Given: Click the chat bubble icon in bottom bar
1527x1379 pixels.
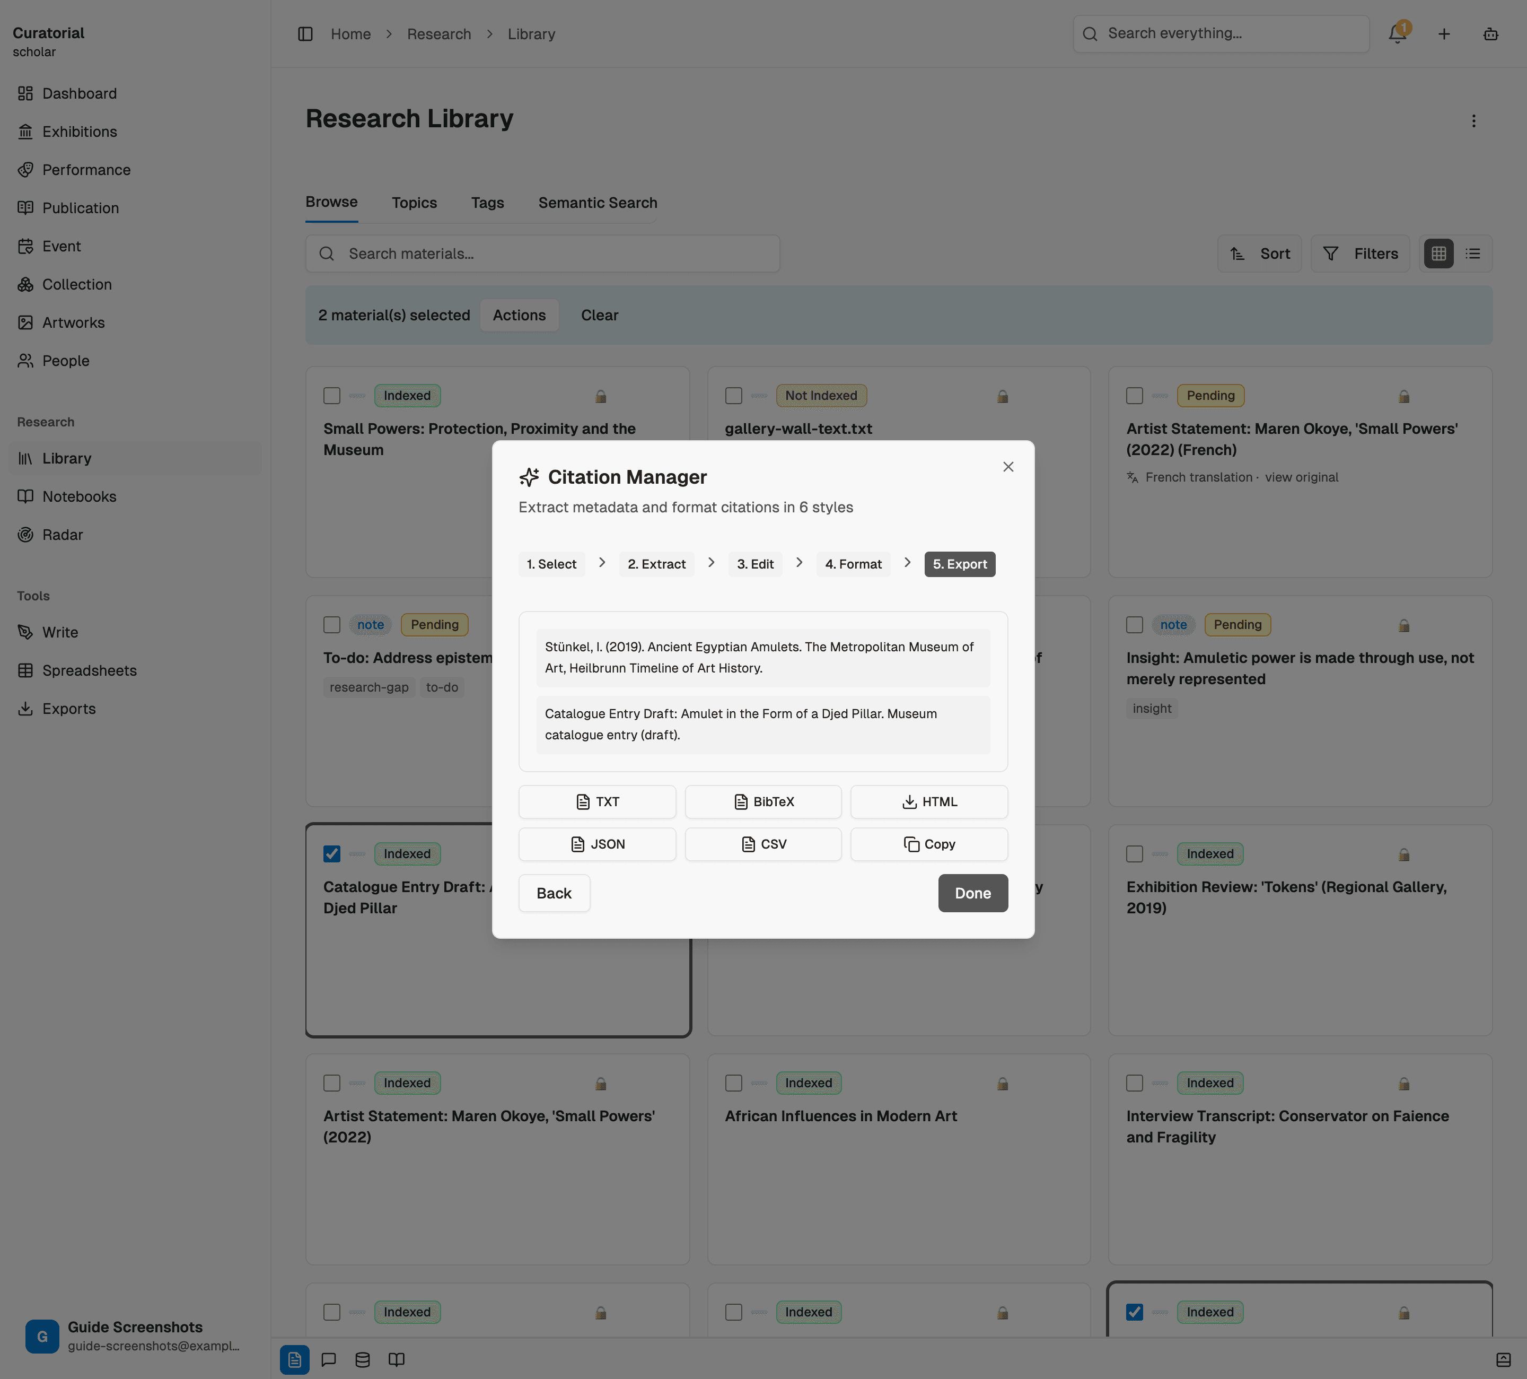Looking at the screenshot, I should tap(329, 1359).
